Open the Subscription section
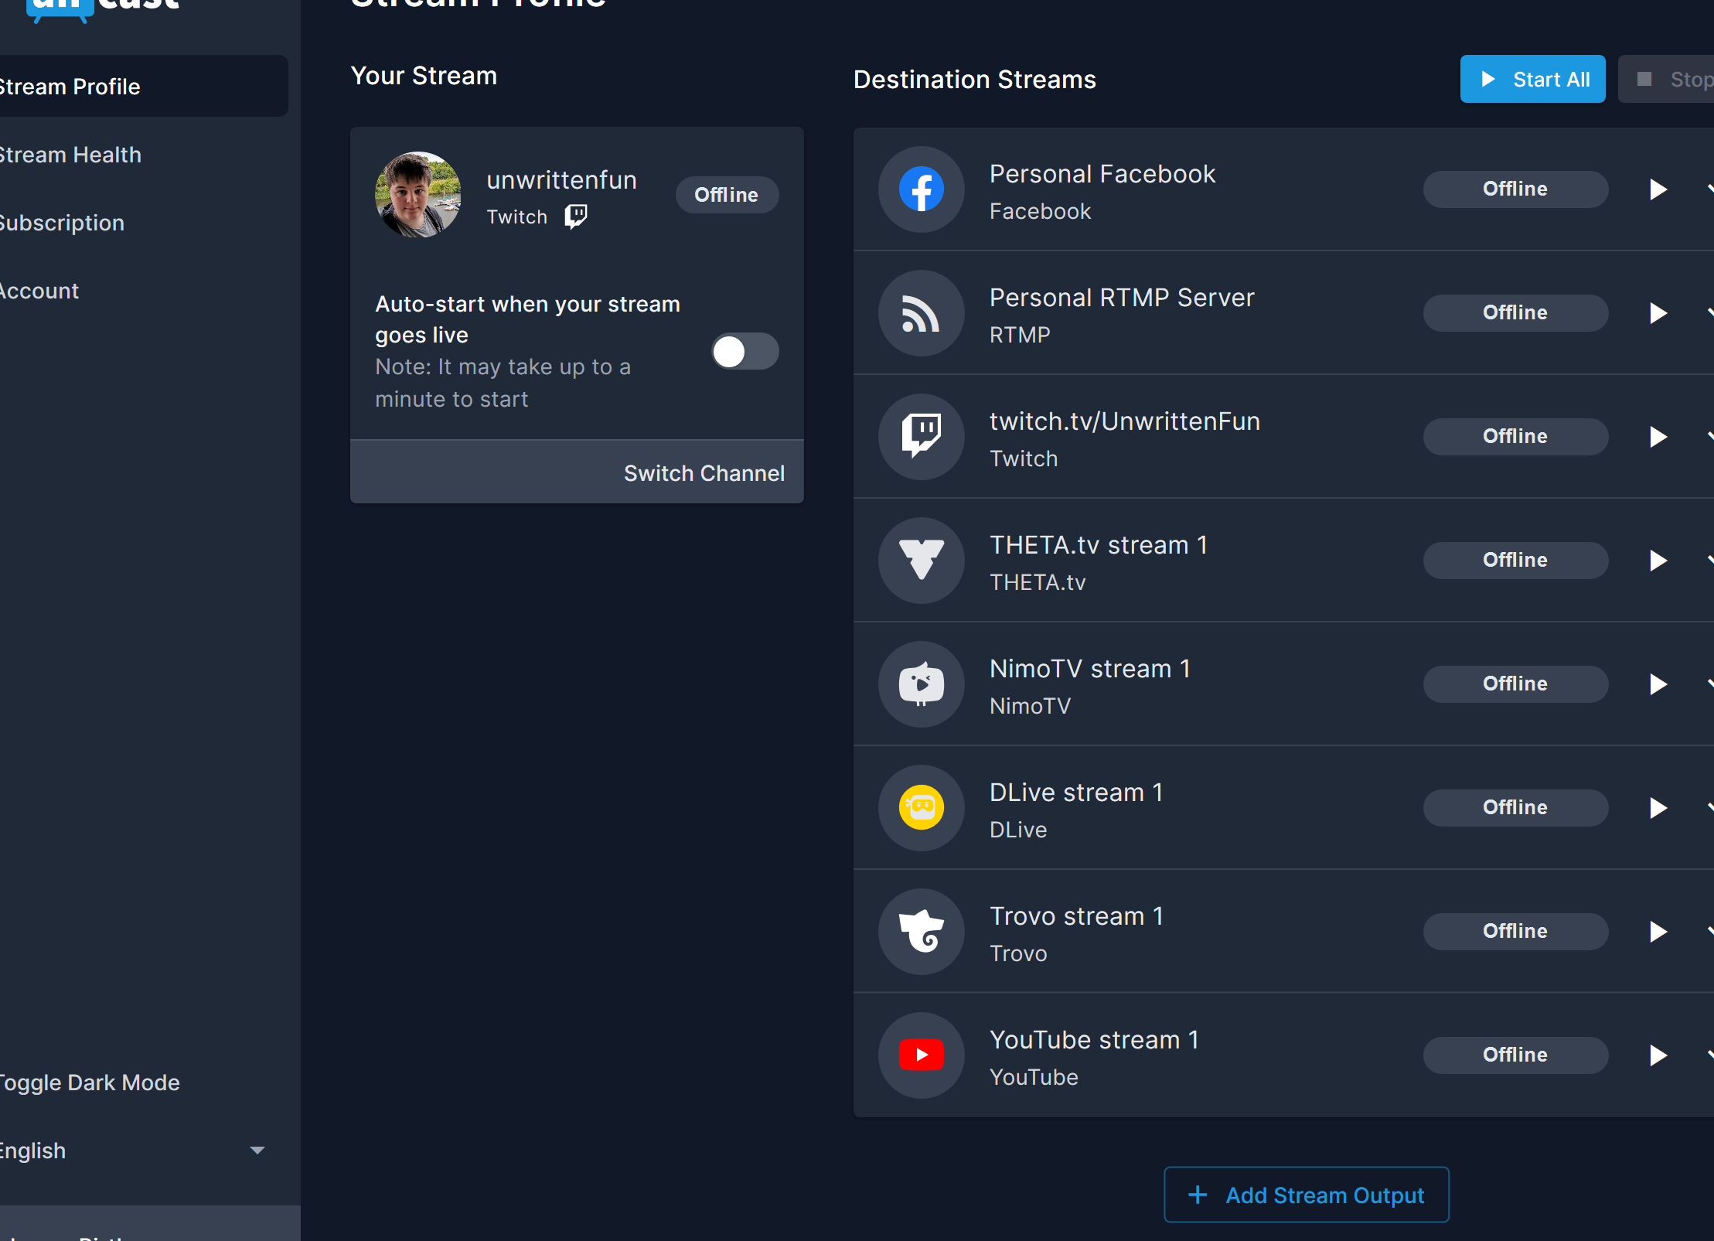Image resolution: width=1714 pixels, height=1241 pixels. 62,223
